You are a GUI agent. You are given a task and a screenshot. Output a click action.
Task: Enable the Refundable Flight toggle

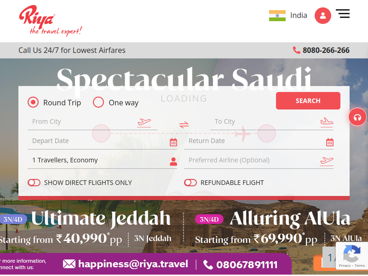click(190, 183)
